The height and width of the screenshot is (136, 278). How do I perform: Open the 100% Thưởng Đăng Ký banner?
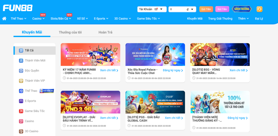point(220,102)
